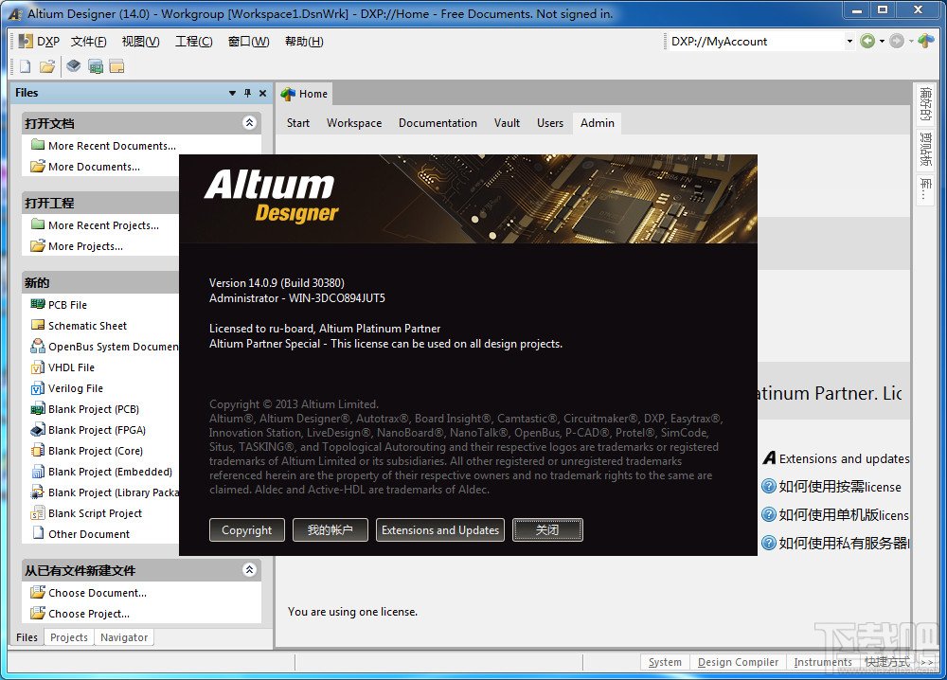947x680 pixels.
Task: Create a new VHDL File
Action: tap(71, 367)
